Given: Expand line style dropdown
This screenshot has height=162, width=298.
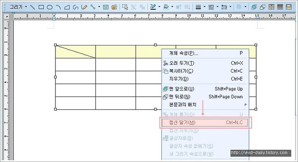Looking at the screenshot, I should [217, 7].
